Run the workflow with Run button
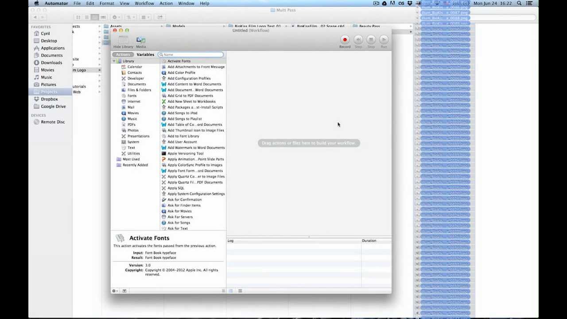 [x=384, y=40]
